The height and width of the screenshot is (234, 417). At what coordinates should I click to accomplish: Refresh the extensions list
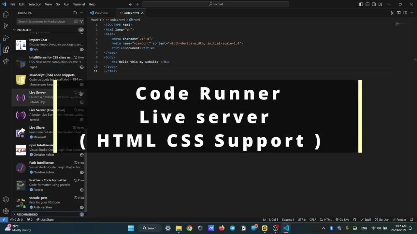(75, 13)
